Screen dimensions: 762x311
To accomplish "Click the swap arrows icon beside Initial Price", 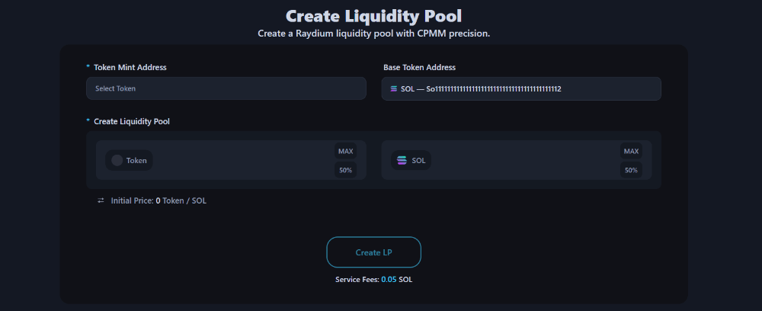I will (x=101, y=200).
